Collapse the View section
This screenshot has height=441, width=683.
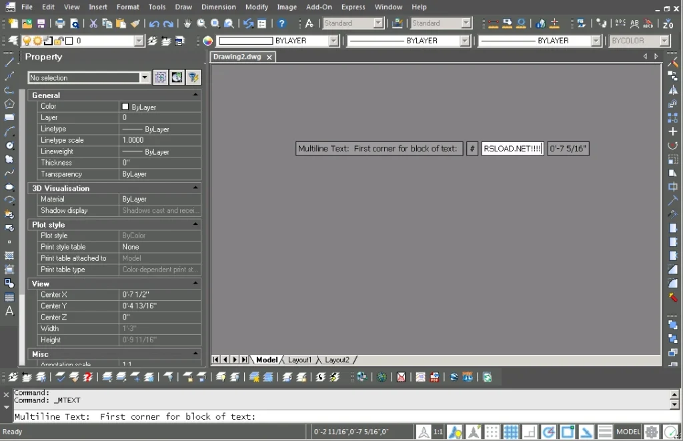[x=195, y=284]
